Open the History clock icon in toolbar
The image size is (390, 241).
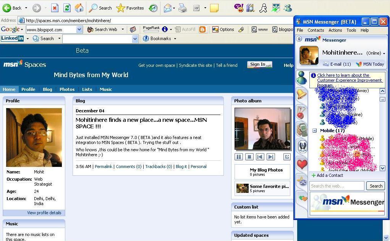point(153,8)
